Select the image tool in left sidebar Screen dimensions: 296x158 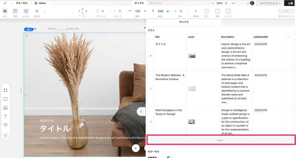point(5,108)
